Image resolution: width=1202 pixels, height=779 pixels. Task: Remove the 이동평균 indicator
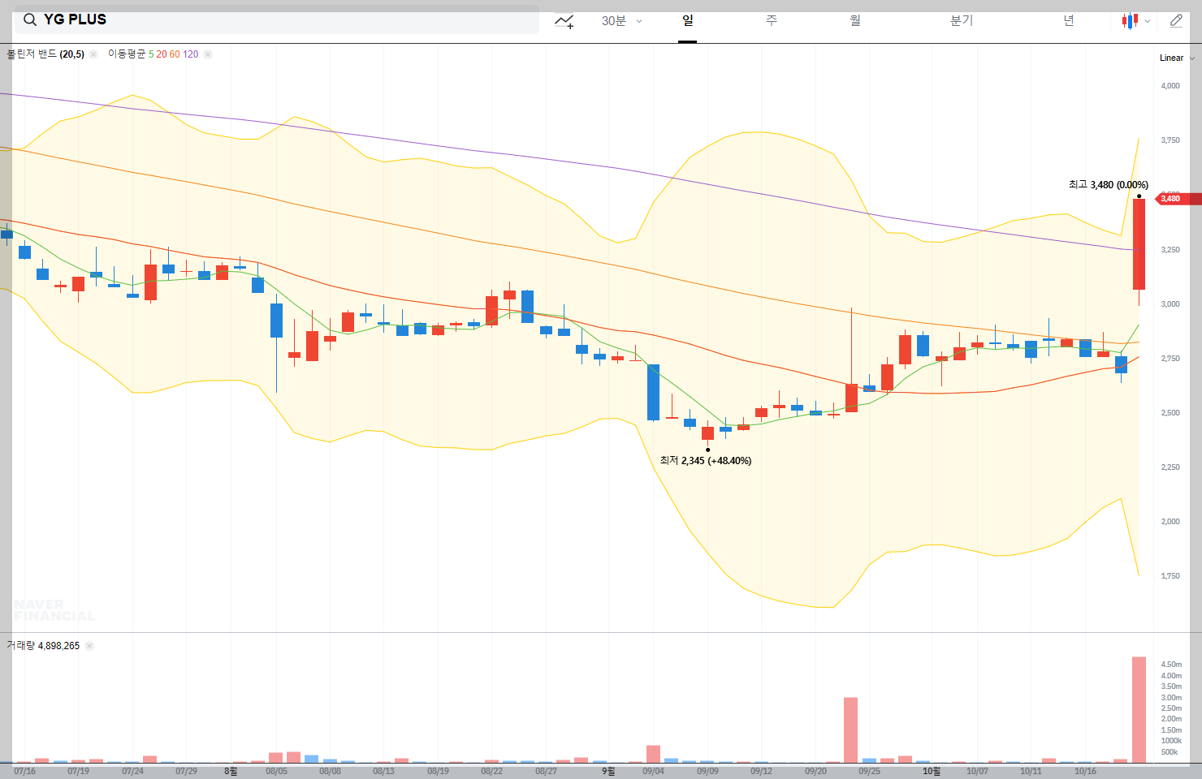point(208,54)
